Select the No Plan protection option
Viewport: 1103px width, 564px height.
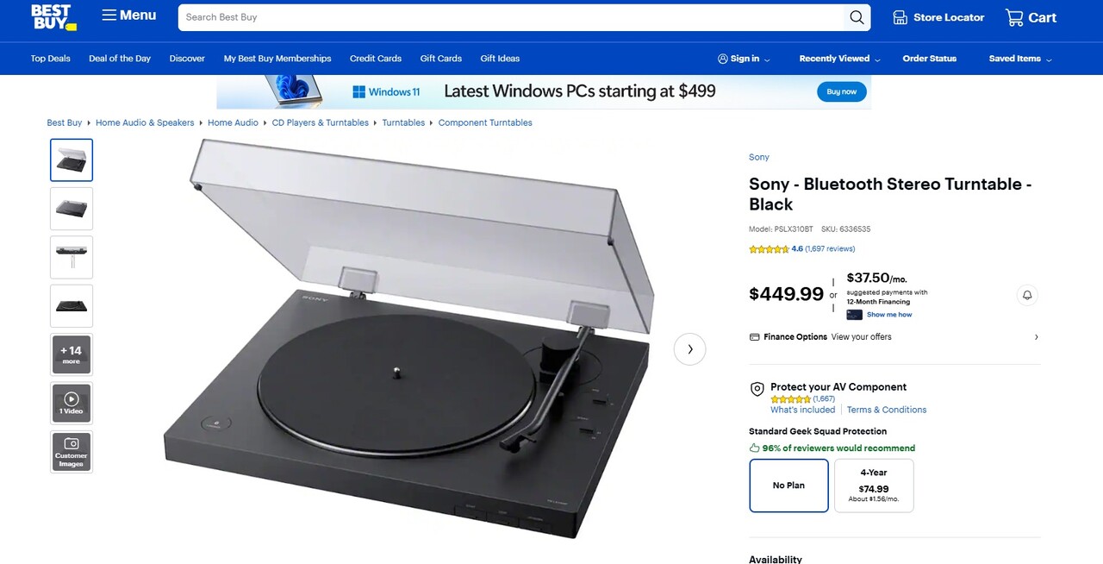pyautogui.click(x=788, y=486)
